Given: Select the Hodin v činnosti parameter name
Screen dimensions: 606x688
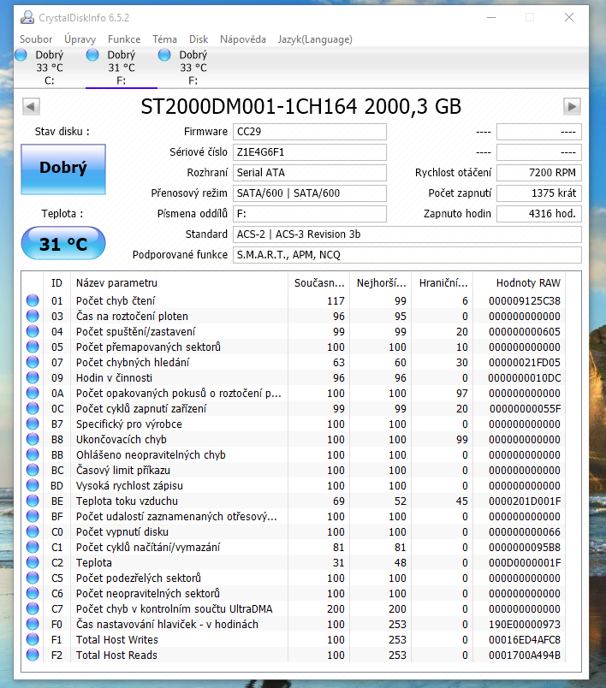Looking at the screenshot, I should 114,377.
